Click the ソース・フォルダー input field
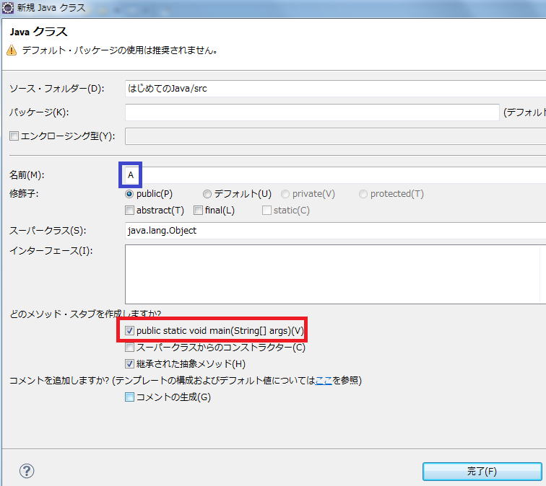 pyautogui.click(x=335, y=89)
